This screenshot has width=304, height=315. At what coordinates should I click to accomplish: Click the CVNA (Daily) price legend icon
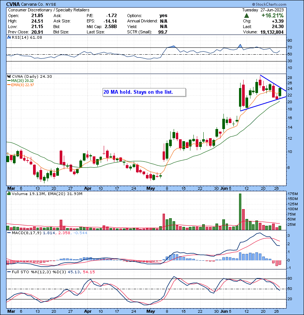8,76
